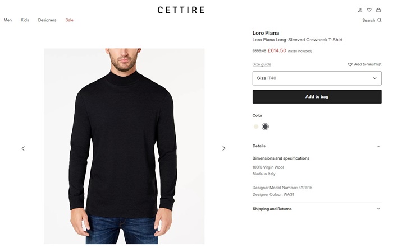The height and width of the screenshot is (248, 393).
Task: Click the black sweater product image
Action: pyautogui.click(x=124, y=146)
